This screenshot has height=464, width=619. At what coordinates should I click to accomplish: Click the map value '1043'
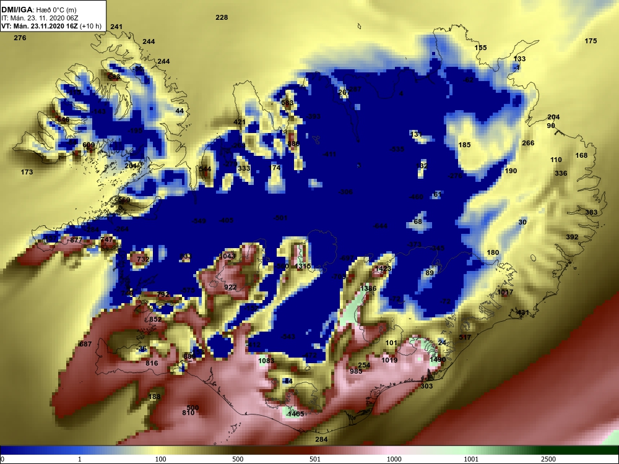[227, 256]
